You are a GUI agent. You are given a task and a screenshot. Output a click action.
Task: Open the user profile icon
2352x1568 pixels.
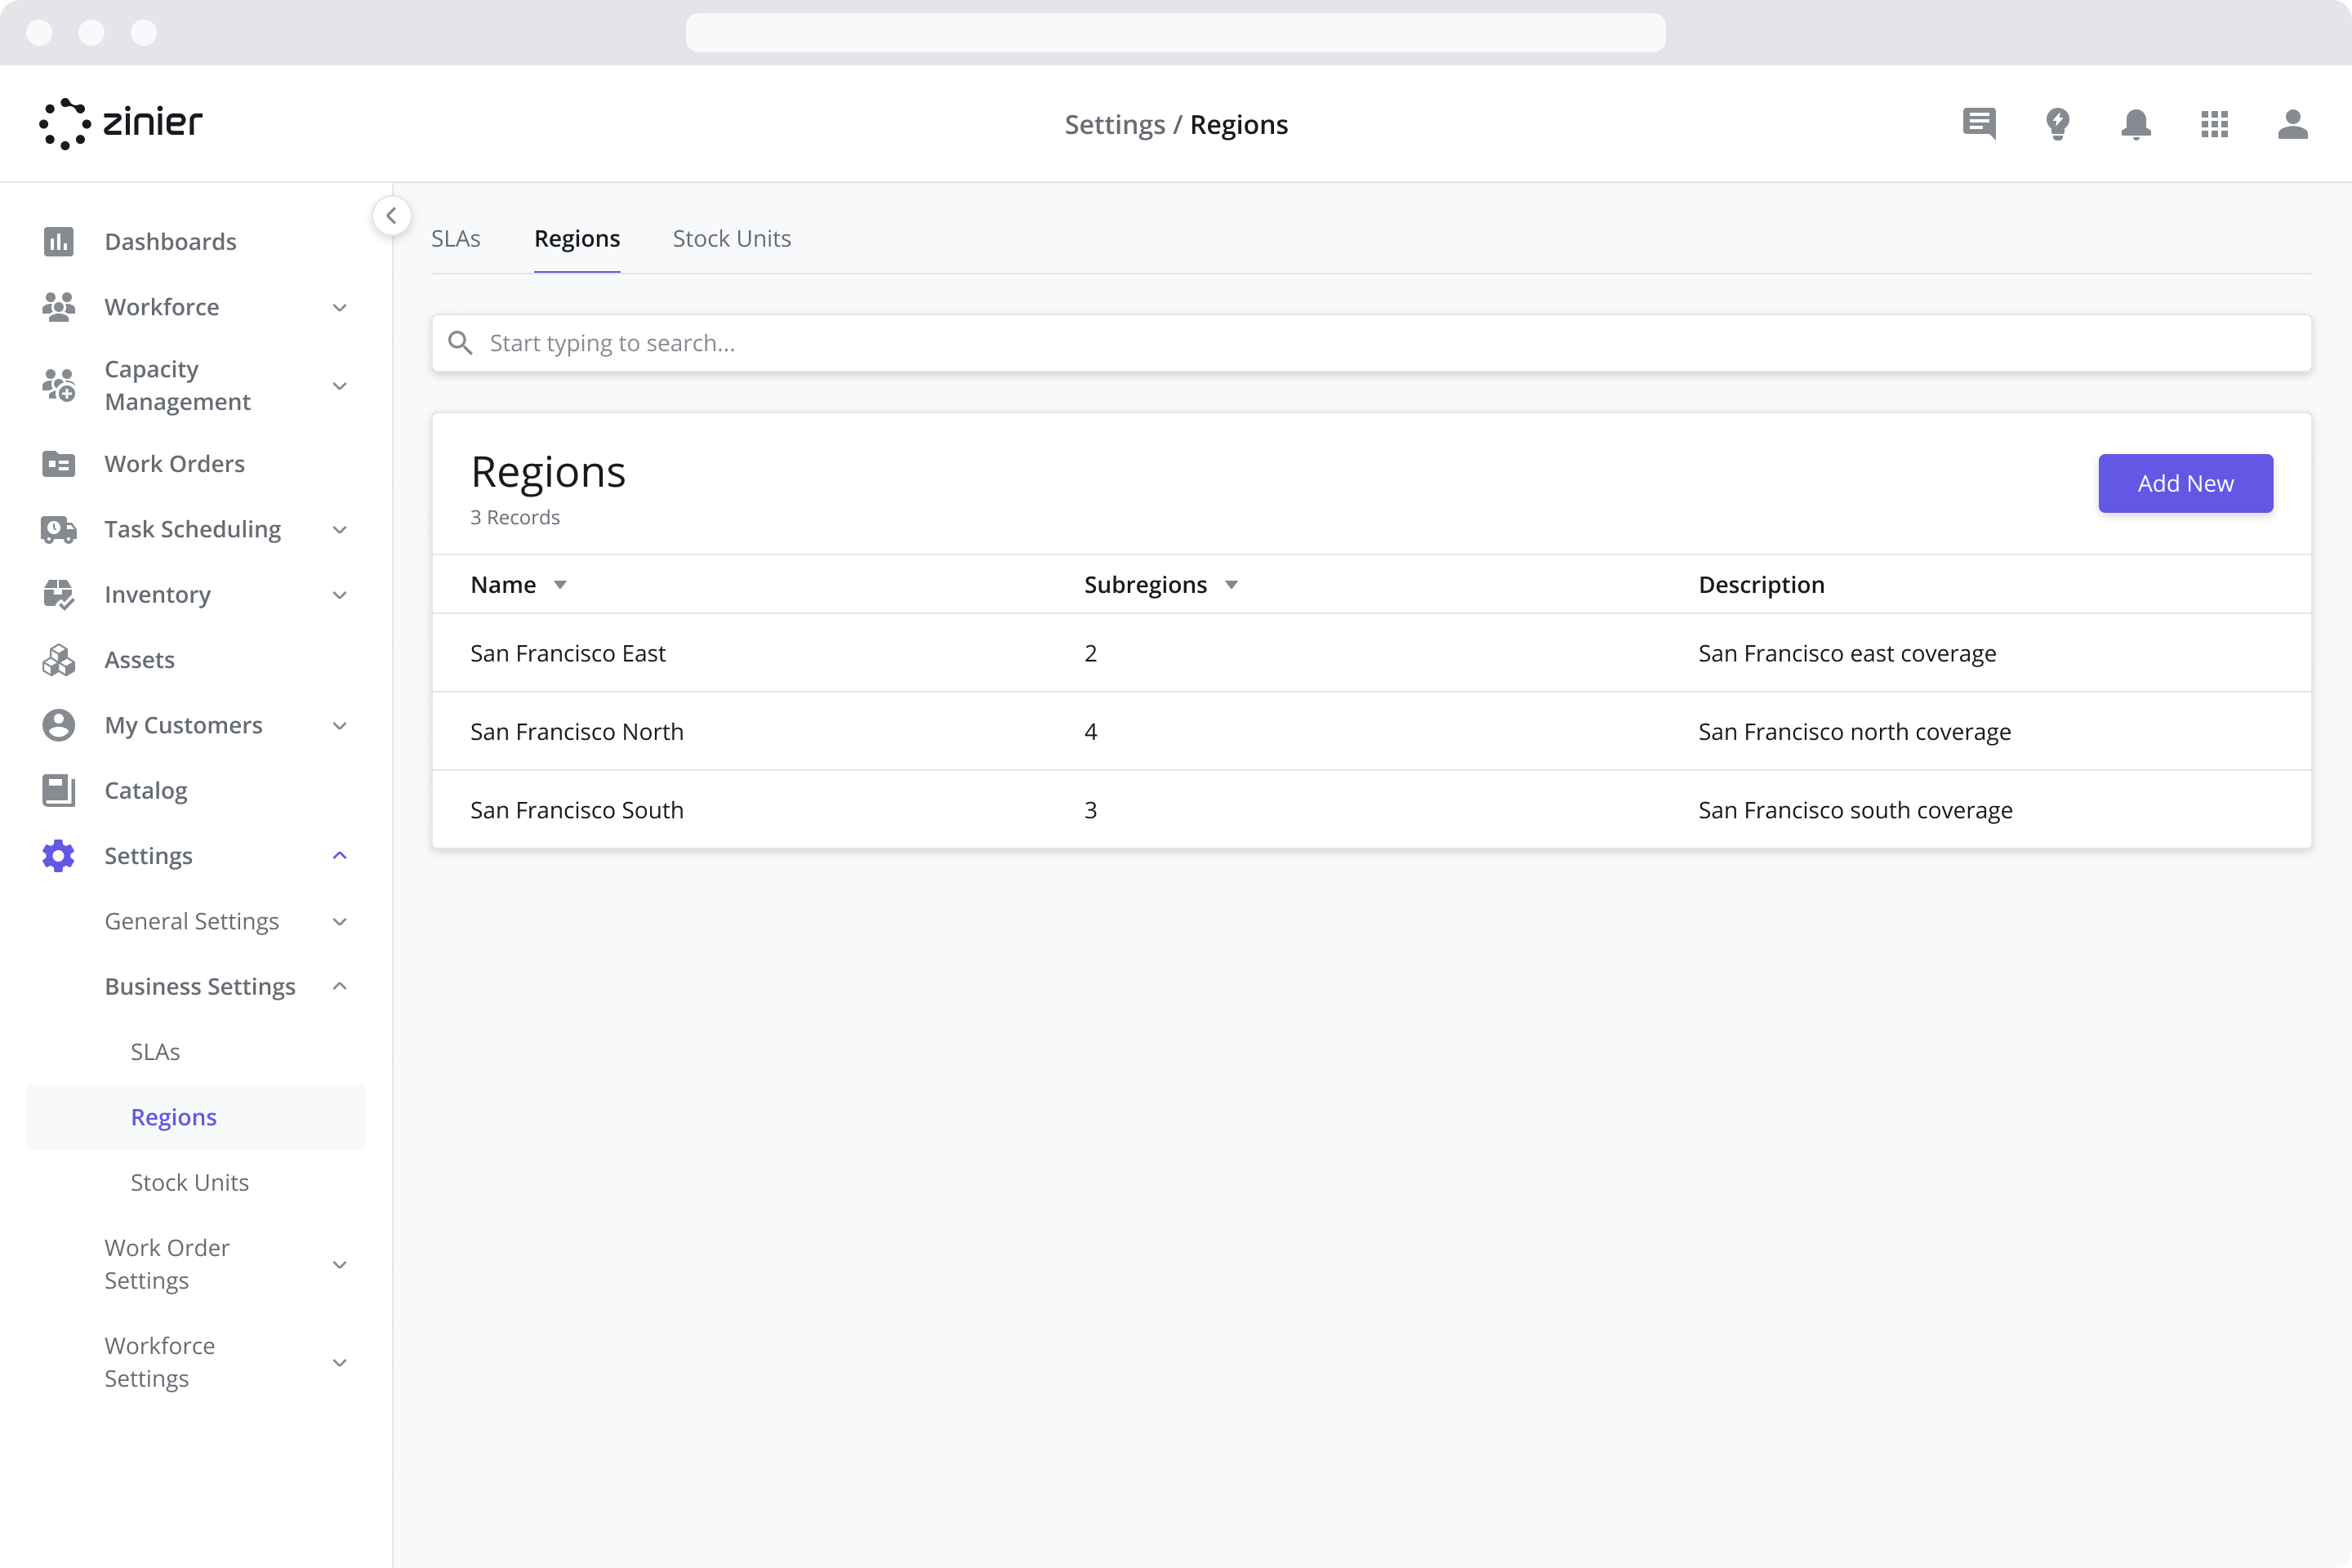(x=2292, y=124)
